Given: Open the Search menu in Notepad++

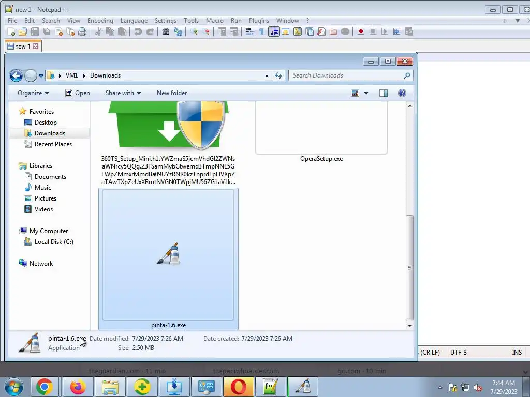Looking at the screenshot, I should [x=51, y=21].
